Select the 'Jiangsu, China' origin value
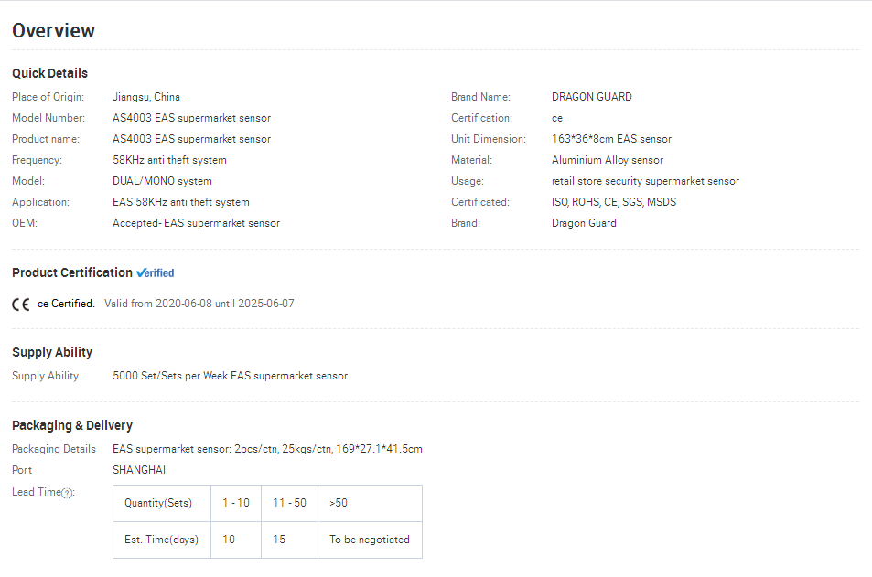Screen dimensions: 872x577 (146, 97)
